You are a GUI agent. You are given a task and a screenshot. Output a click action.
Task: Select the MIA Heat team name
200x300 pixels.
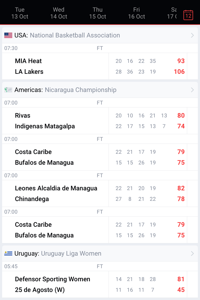[29, 61]
